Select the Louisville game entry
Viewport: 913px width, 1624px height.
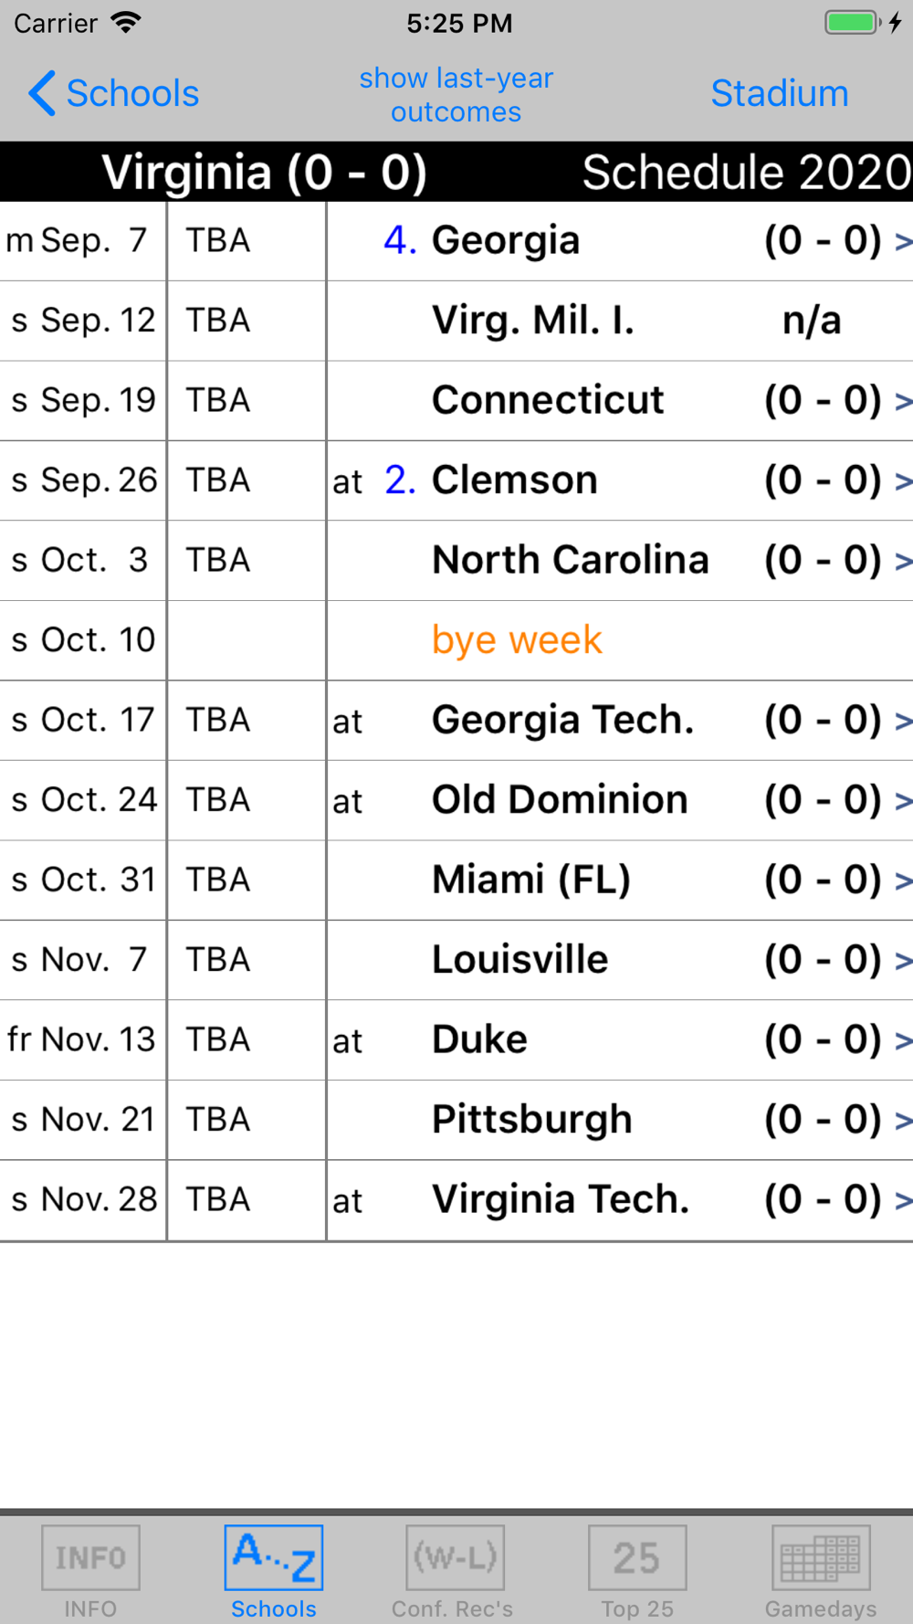(x=456, y=960)
